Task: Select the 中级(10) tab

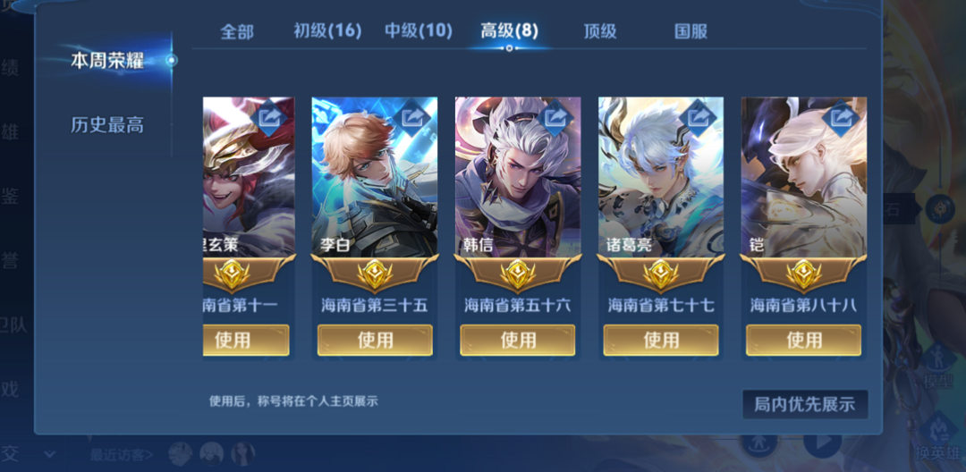Action: click(419, 30)
